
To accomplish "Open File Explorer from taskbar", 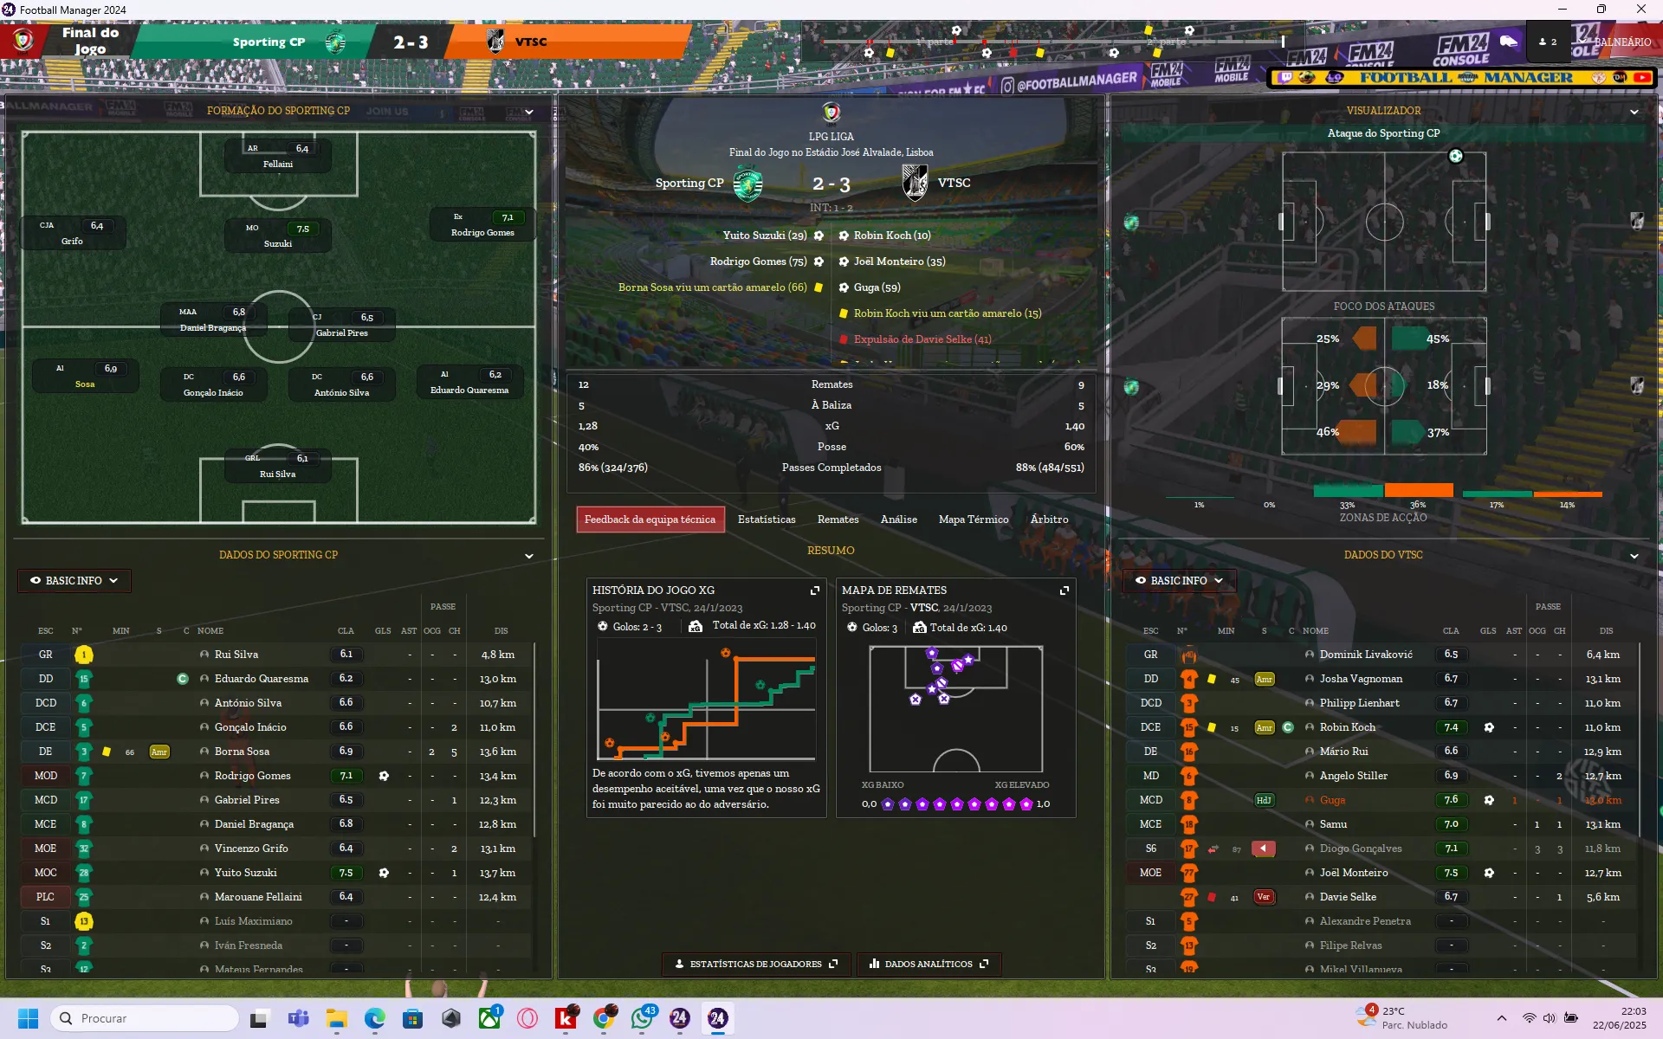I will (x=336, y=1018).
